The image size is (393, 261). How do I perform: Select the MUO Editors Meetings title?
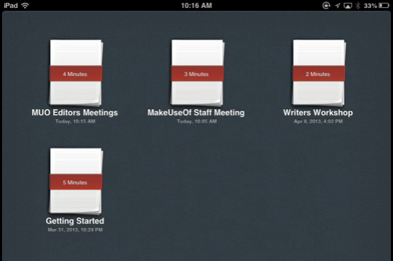pos(75,113)
